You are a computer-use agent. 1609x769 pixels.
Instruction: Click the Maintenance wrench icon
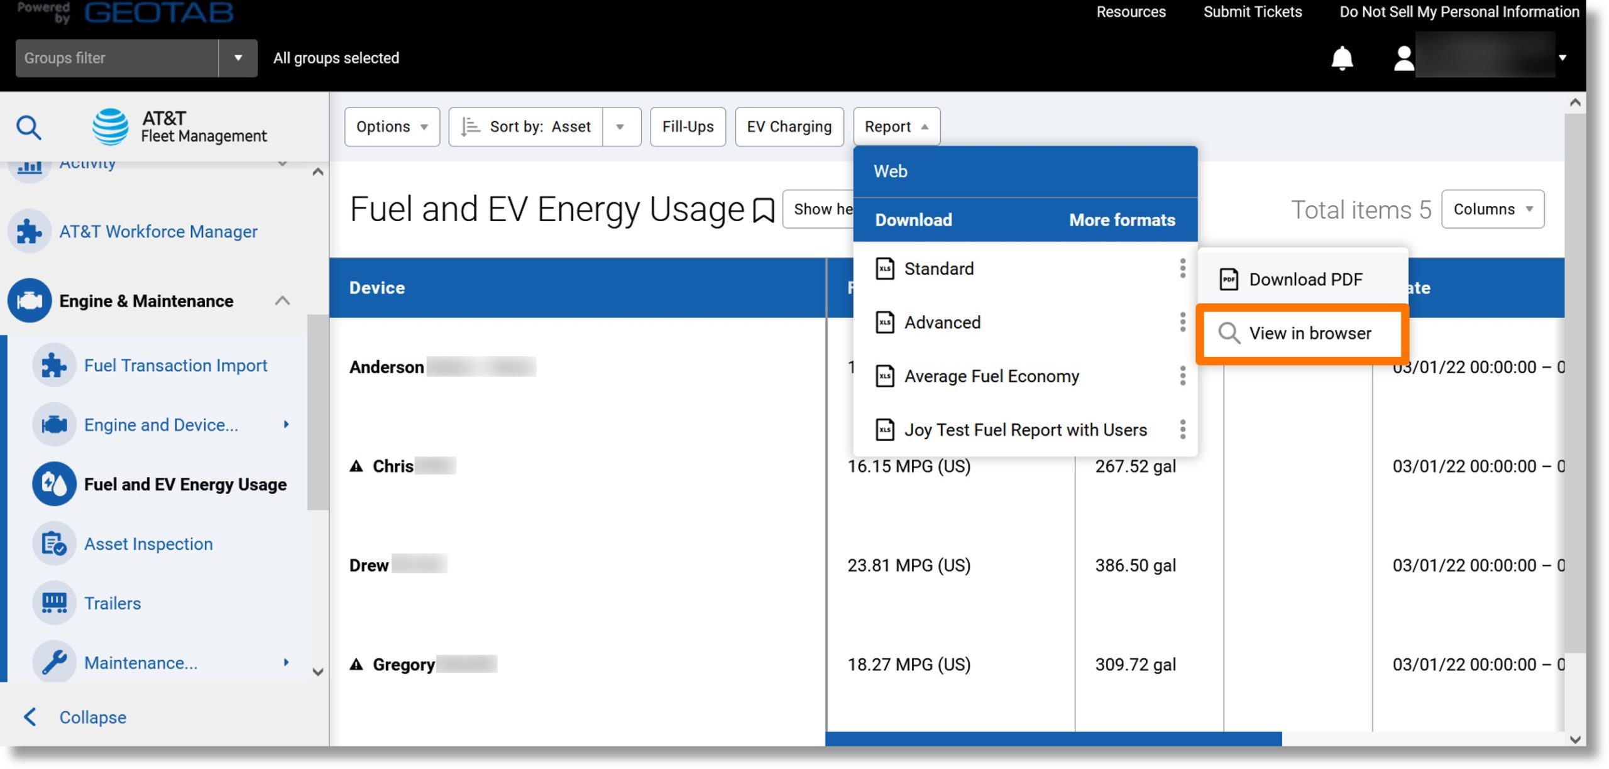(x=54, y=663)
